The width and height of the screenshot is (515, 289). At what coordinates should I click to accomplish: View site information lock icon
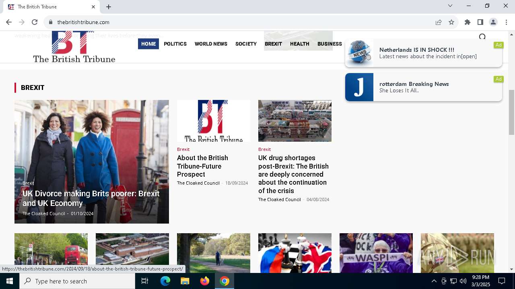point(51,22)
